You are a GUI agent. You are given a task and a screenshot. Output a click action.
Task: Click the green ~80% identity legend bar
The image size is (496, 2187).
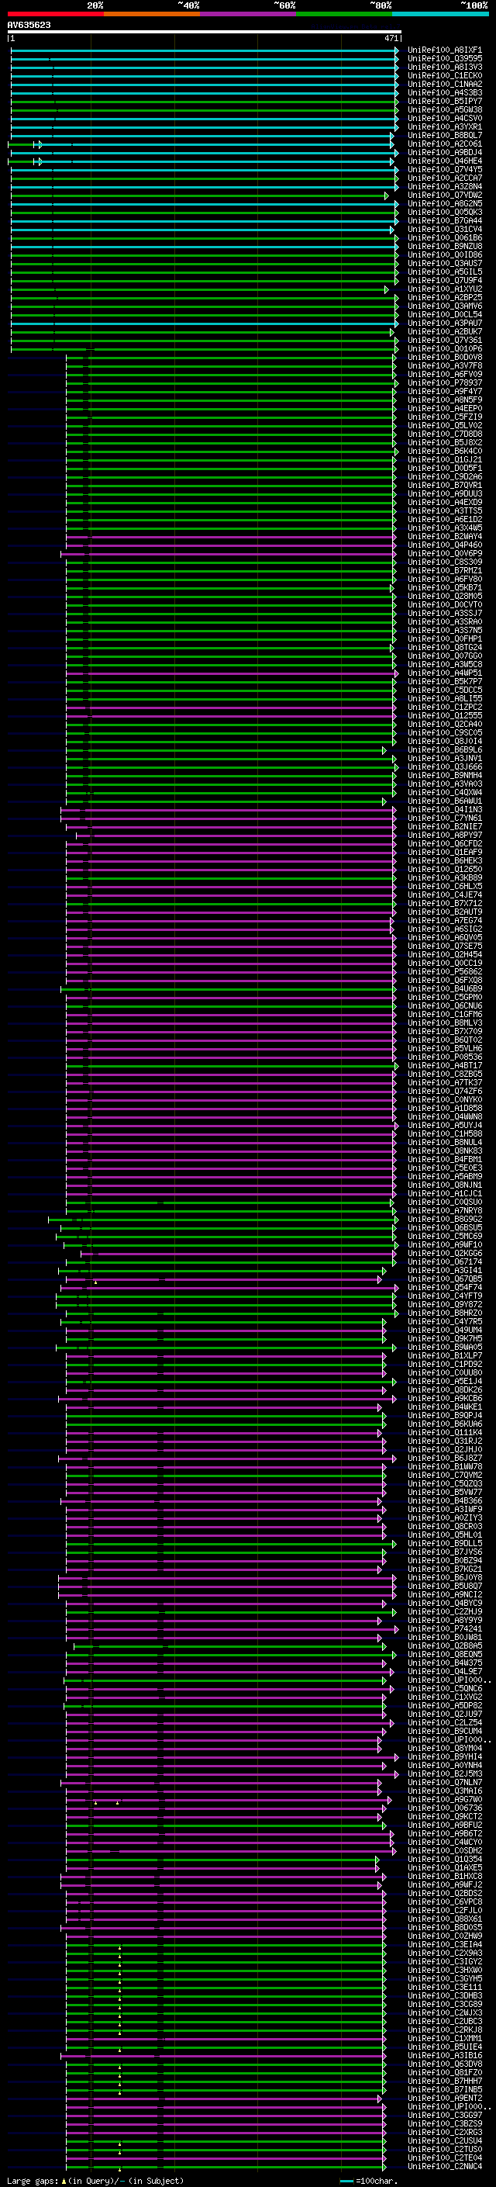344,14
